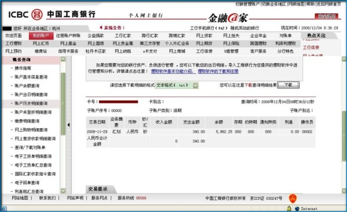Open 牡丹卡还款 menu item
The image size is (347, 212).
[x=95, y=51]
